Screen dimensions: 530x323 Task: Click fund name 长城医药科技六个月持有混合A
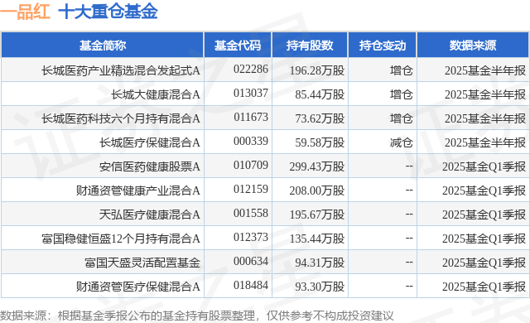click(121, 118)
